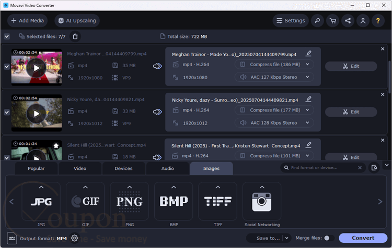Image resolution: width=392 pixels, height=248 pixels.
Task: Choose the Social Networking format
Action: pos(262,202)
